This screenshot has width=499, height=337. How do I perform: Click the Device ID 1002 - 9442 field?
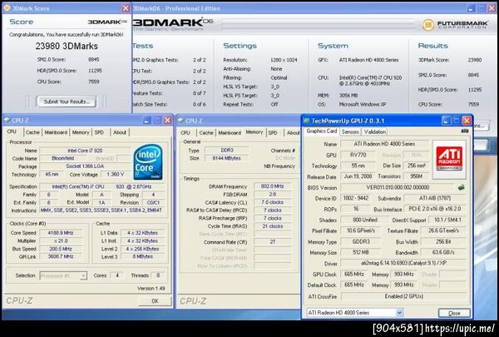[x=355, y=198]
